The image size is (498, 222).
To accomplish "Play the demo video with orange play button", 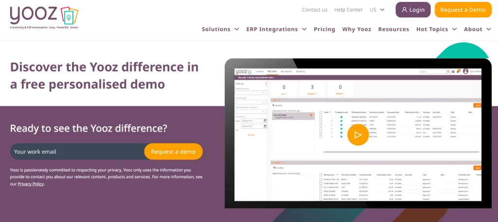I will [358, 135].
